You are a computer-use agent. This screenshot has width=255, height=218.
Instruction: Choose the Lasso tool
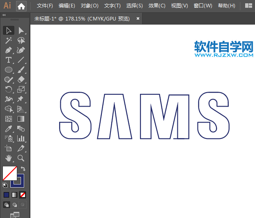click(21, 41)
